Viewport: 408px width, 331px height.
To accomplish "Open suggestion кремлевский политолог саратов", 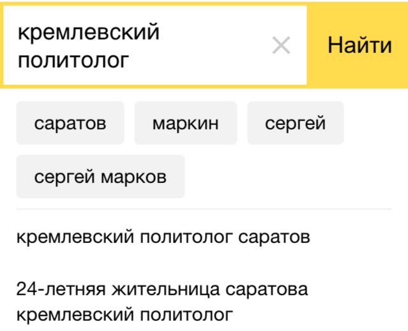I will [x=163, y=238].
